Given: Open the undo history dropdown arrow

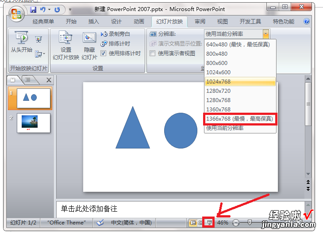Looking at the screenshot, I should 49,9.
